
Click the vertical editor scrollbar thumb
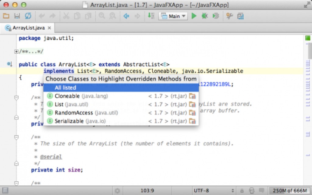[310, 51]
